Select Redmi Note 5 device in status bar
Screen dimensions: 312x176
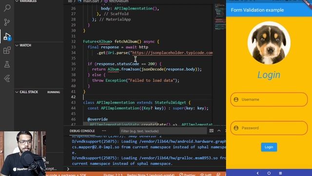click(x=151, y=175)
